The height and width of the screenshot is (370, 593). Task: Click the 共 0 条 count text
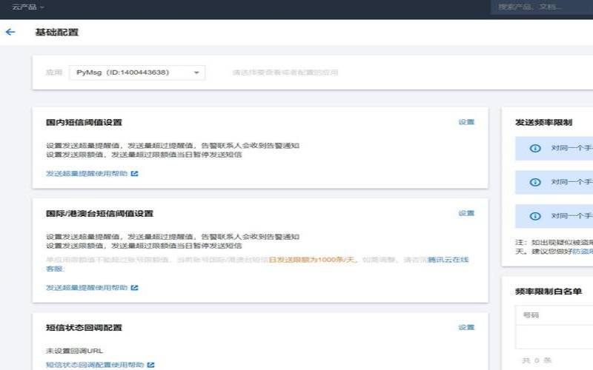coord(537,360)
